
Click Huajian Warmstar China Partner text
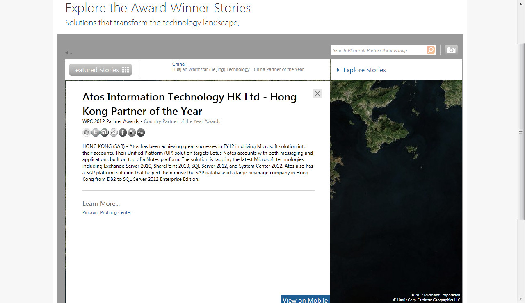[238, 70]
